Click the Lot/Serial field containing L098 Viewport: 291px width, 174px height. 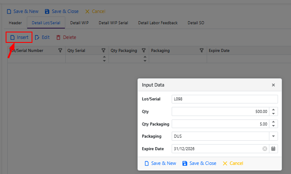pos(224,99)
